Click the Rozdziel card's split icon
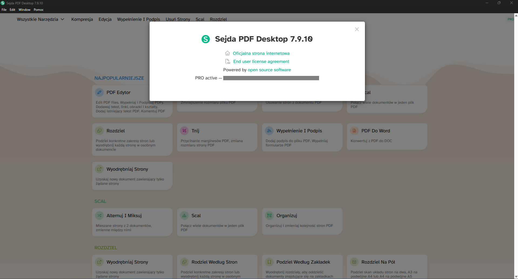The image size is (518, 279). coord(99,131)
